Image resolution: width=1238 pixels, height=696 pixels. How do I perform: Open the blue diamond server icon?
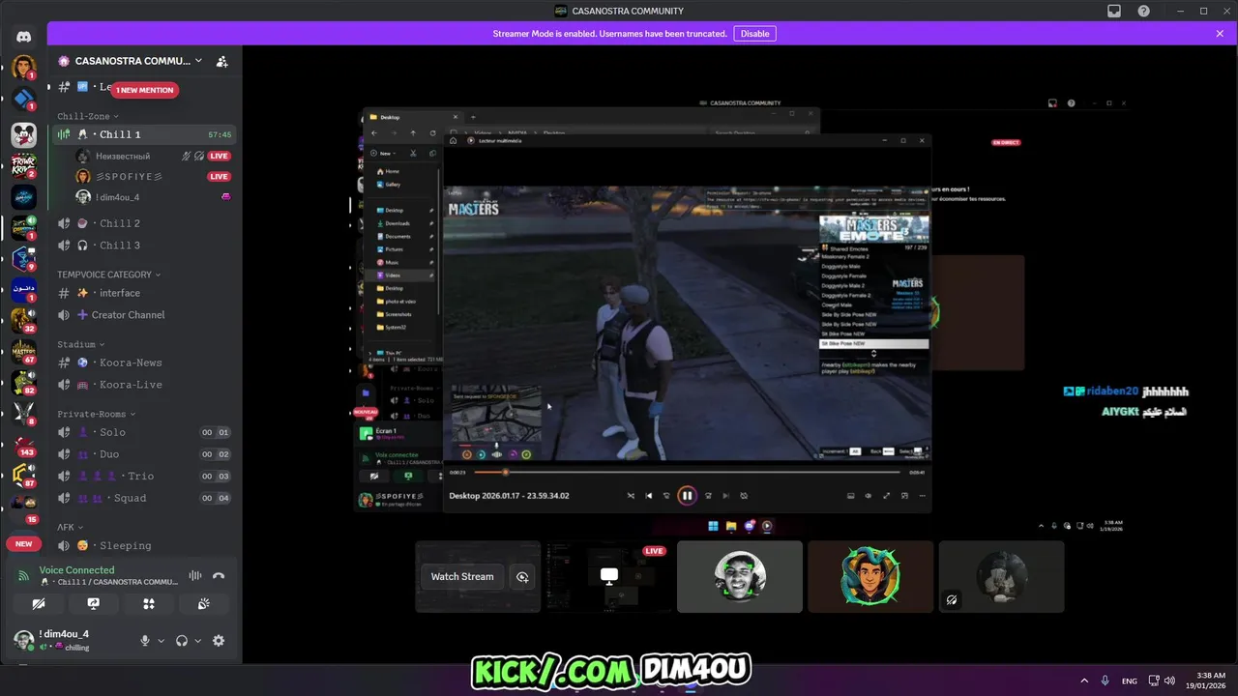pos(23,100)
